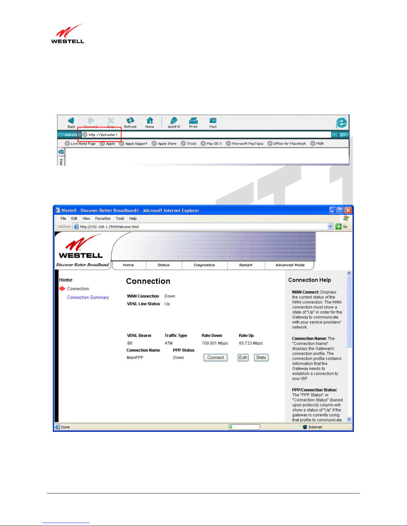The width and height of the screenshot is (407, 526).
Task: Open the Help menu in Internet Explorer
Action: 133,219
